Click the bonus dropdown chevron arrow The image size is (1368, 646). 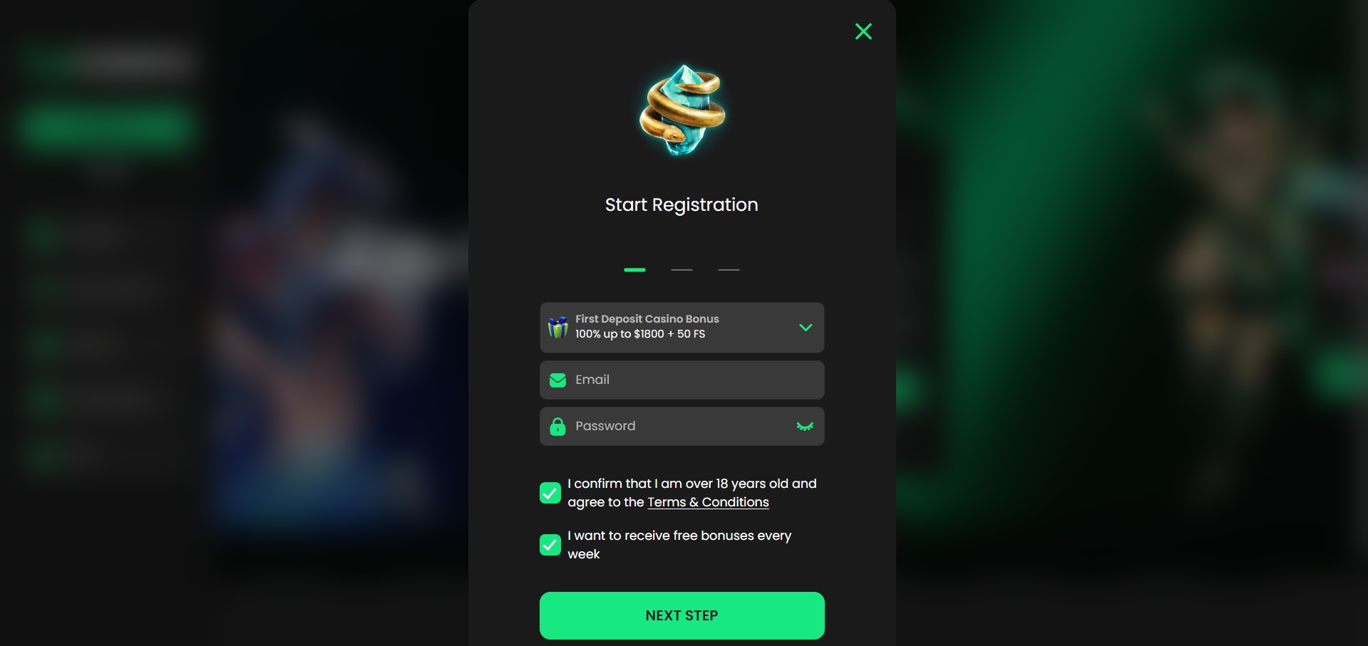coord(806,328)
